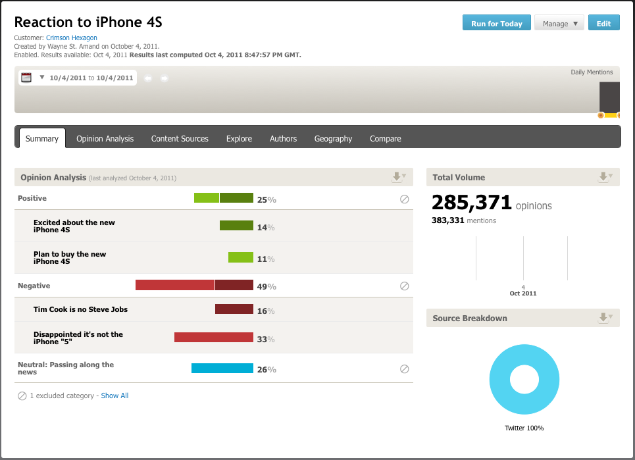Click the orange timeline range handle

[x=601, y=115]
